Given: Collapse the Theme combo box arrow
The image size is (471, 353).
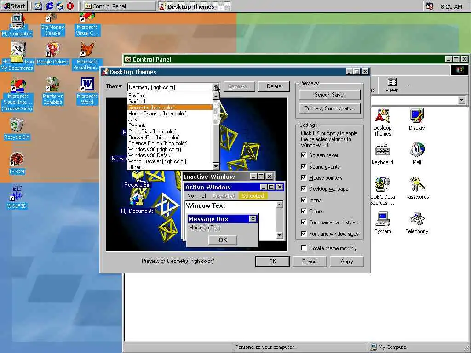Looking at the screenshot, I should [216, 87].
